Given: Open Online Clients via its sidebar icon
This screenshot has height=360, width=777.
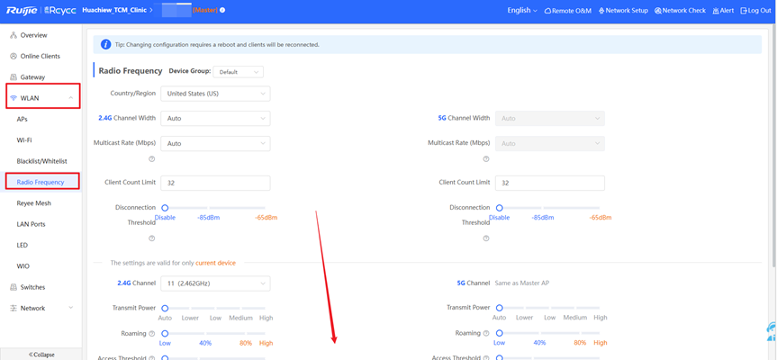Looking at the screenshot, I should (13, 57).
